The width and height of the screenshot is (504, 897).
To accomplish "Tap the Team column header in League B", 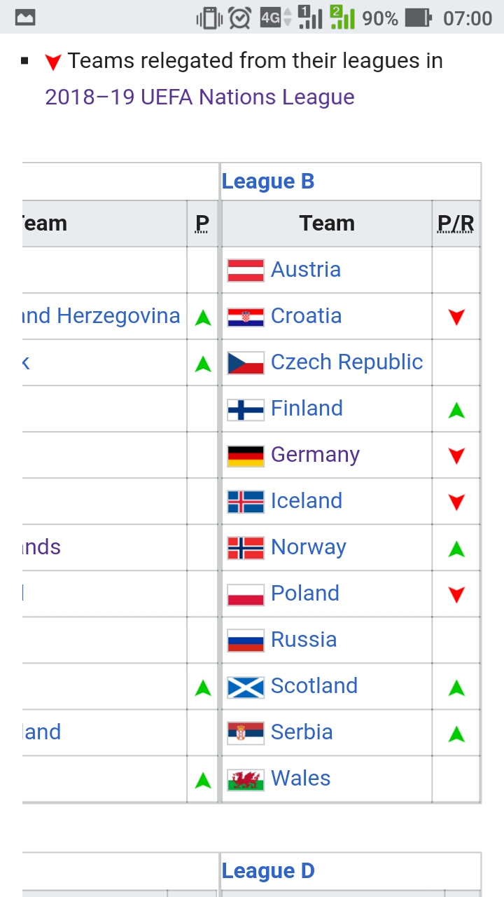I will (327, 224).
